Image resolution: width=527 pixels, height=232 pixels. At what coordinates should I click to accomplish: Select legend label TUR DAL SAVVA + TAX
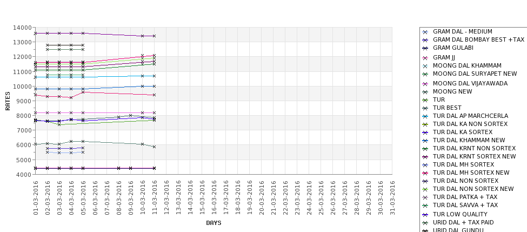click(x=465, y=205)
